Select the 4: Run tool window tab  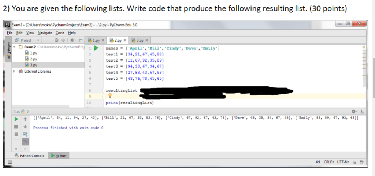pyautogui.click(x=59, y=156)
